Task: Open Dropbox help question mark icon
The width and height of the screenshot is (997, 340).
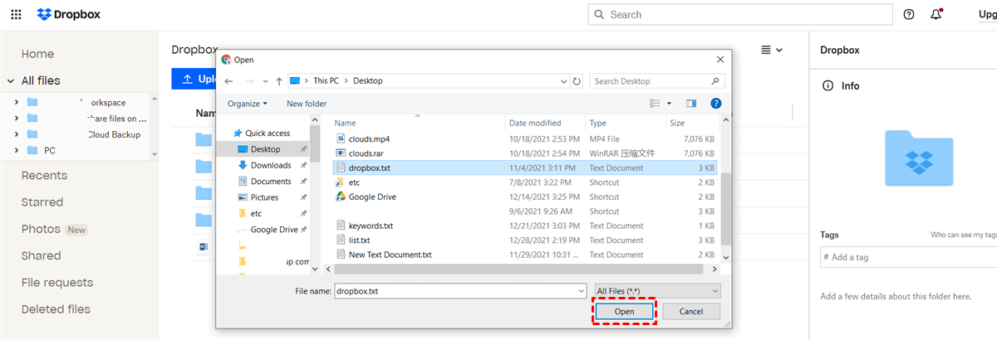Action: click(x=909, y=14)
